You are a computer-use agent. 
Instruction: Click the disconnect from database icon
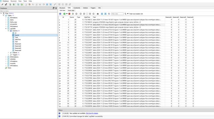coord(6,4)
